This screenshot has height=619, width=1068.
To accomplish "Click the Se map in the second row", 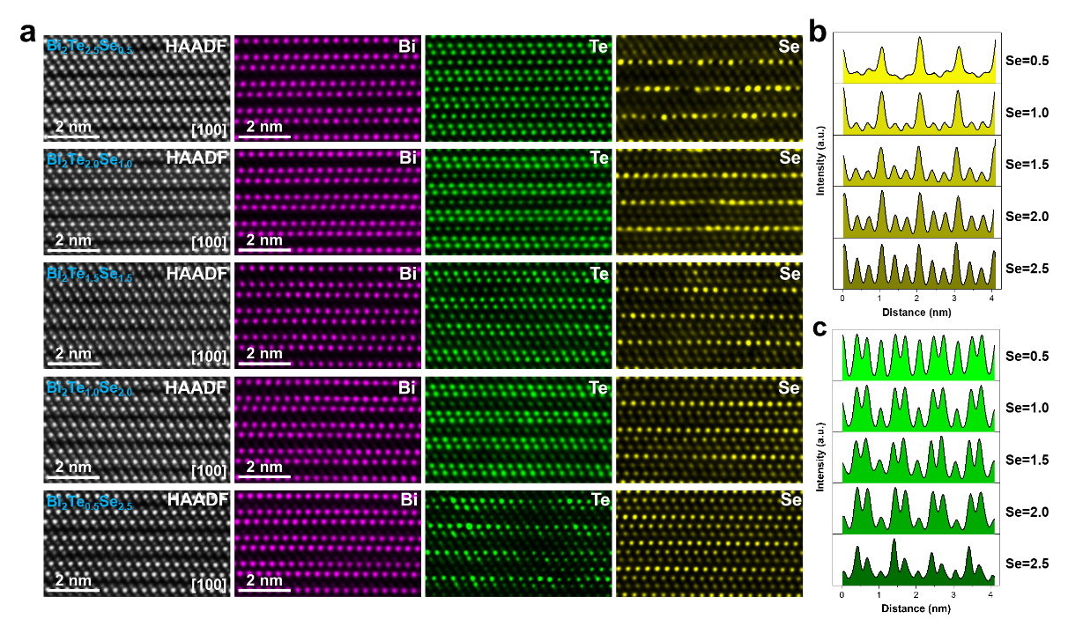I will tap(709, 202).
